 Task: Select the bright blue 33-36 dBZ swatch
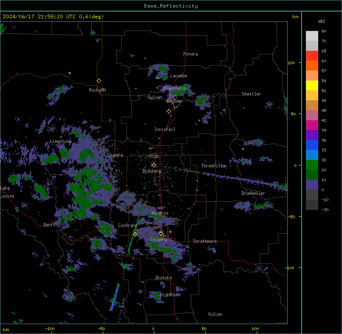pyautogui.click(x=312, y=145)
